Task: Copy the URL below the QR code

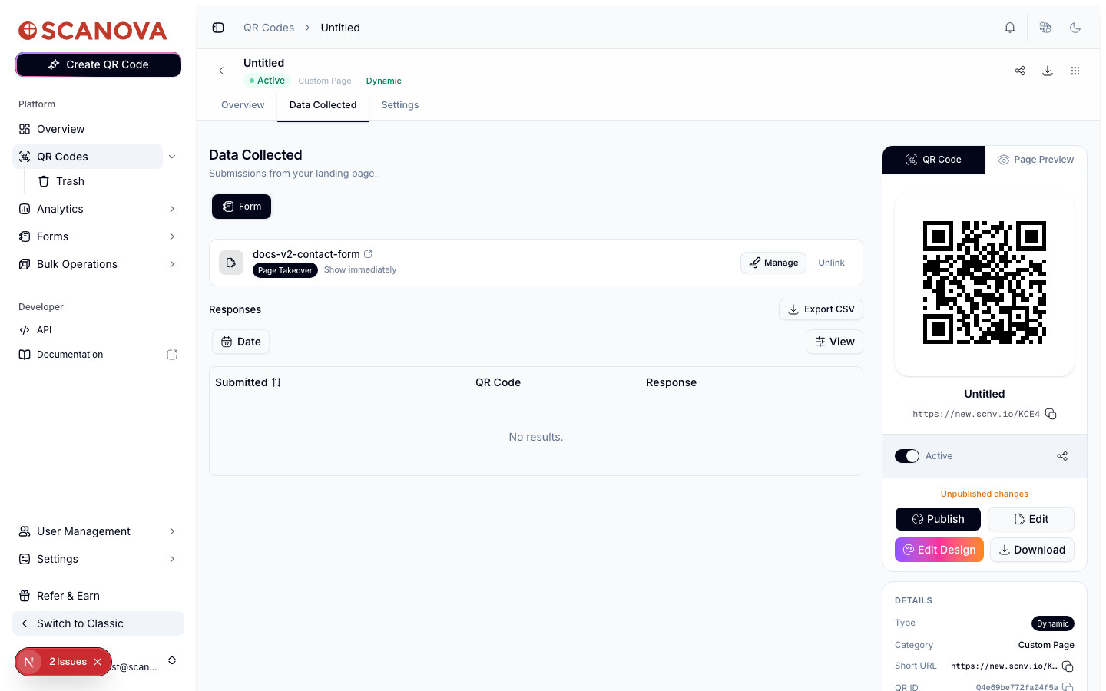Action: (x=1051, y=414)
